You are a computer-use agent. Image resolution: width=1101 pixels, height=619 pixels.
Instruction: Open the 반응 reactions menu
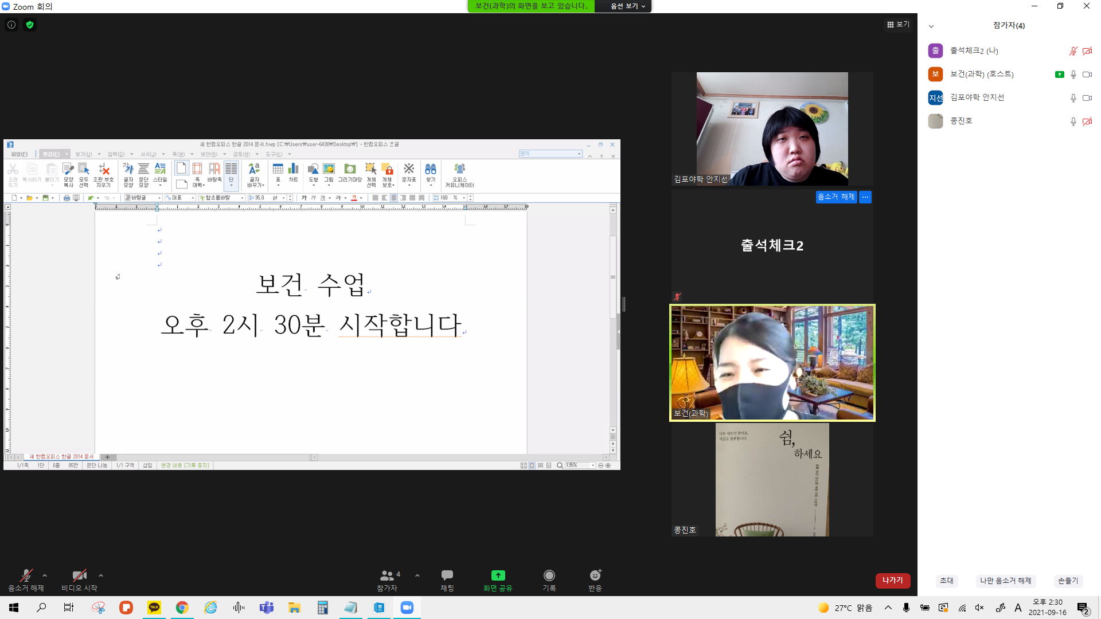point(595,580)
